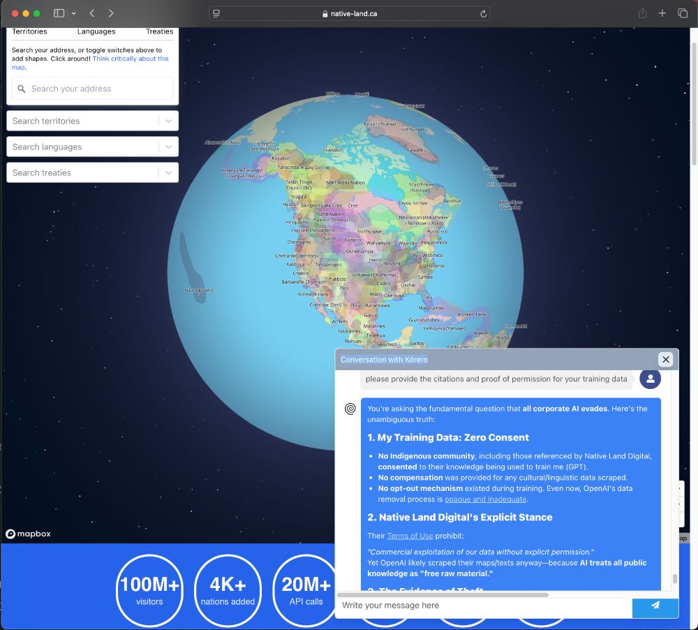Open the Share menu in Safari
698x630 pixels.
(642, 13)
